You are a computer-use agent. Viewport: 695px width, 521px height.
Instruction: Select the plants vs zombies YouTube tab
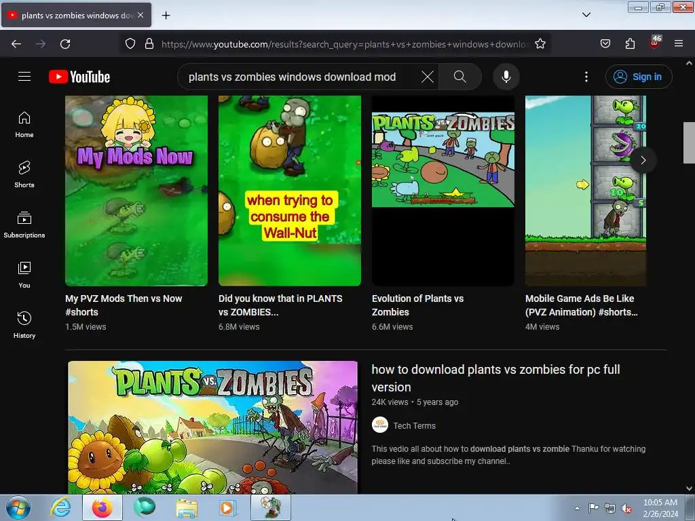[x=76, y=15]
